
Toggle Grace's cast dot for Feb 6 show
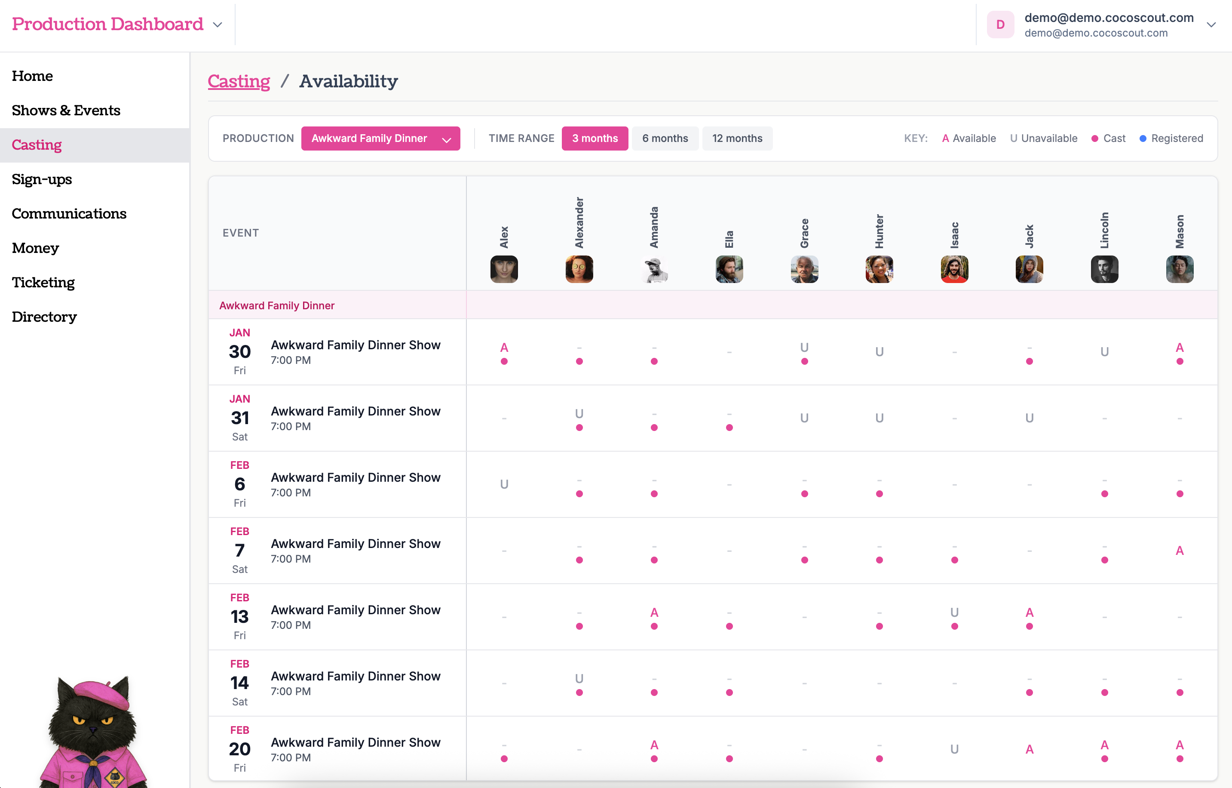tap(804, 494)
